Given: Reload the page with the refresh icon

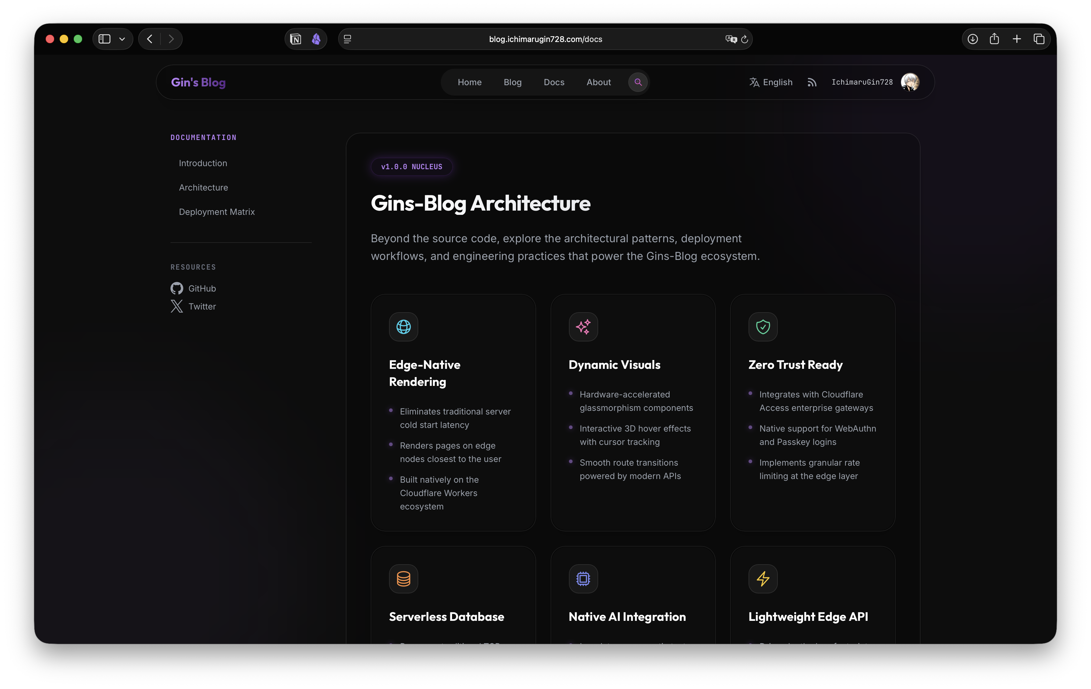Looking at the screenshot, I should [x=744, y=39].
